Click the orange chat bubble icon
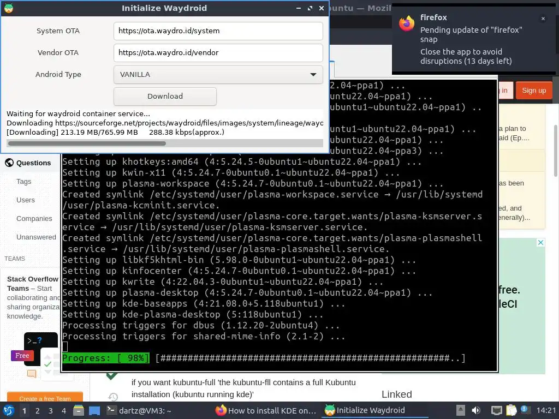559x419 pixels. pos(32,374)
